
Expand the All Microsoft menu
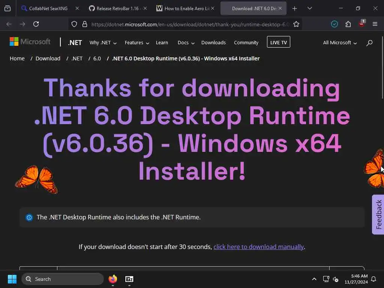pos(340,43)
